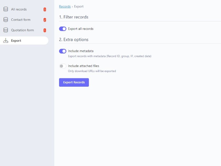Select the Export sidebar item
221x166 pixels.
click(x=24, y=41)
